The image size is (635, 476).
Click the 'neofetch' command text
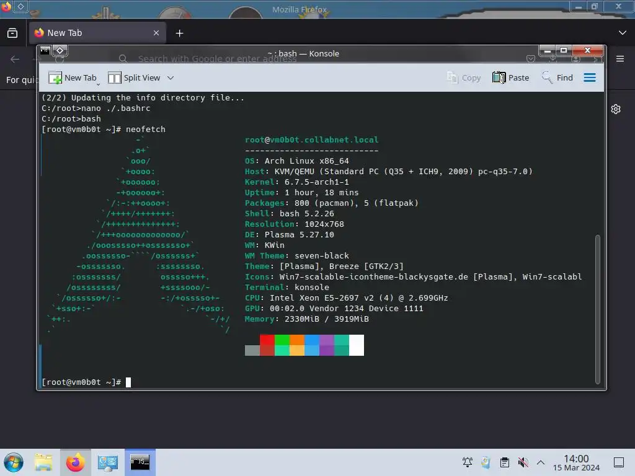pos(145,129)
